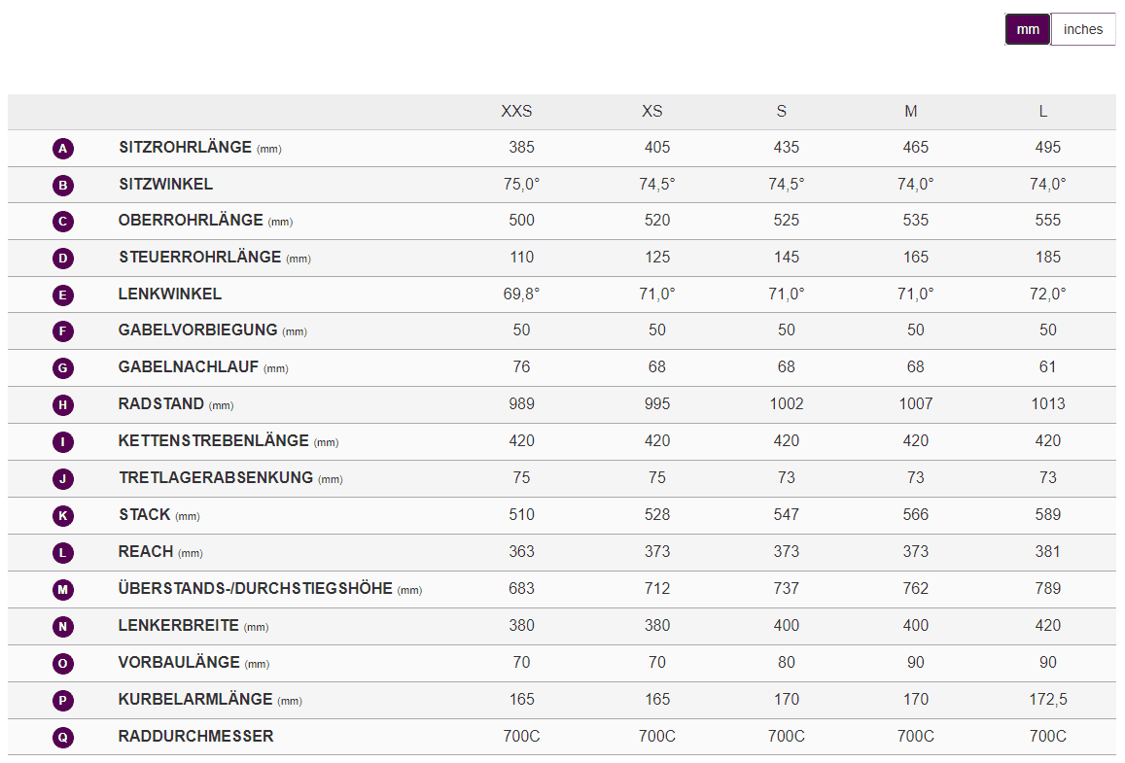Click the O icon for Vorbaulänge
1125x763 pixels.
tap(63, 663)
